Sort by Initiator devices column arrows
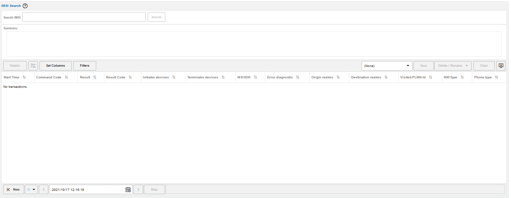511x198 pixels. click(174, 77)
